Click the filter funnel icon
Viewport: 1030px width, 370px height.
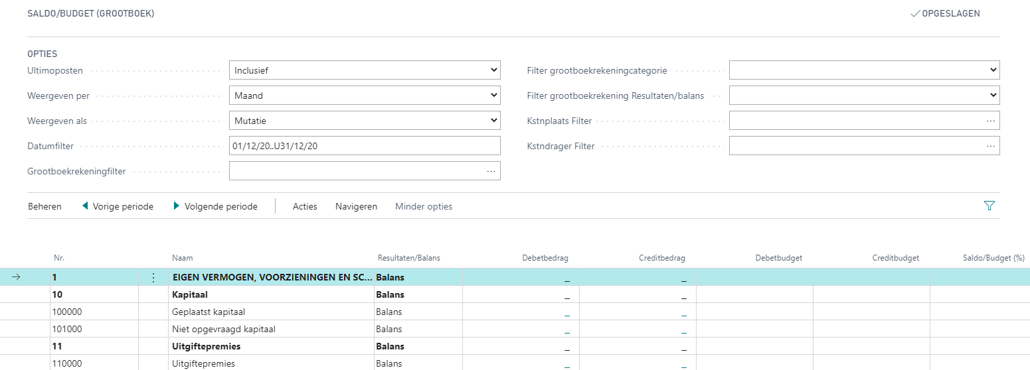[x=989, y=206]
